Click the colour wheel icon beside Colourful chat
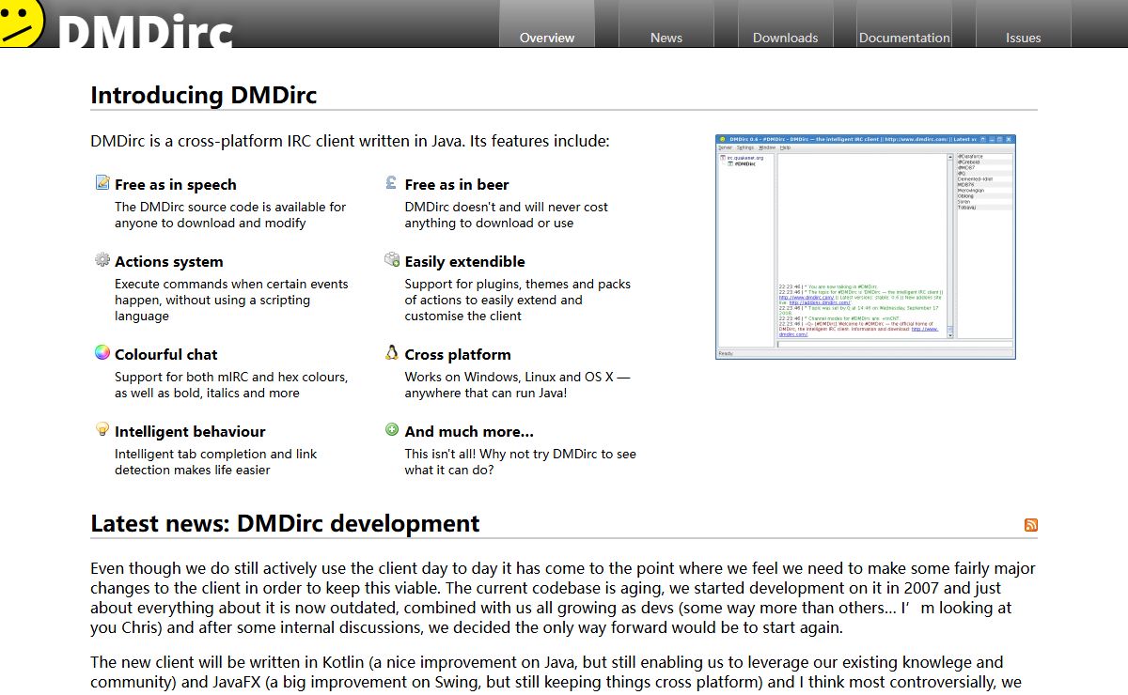The height and width of the screenshot is (695, 1128). 102,353
